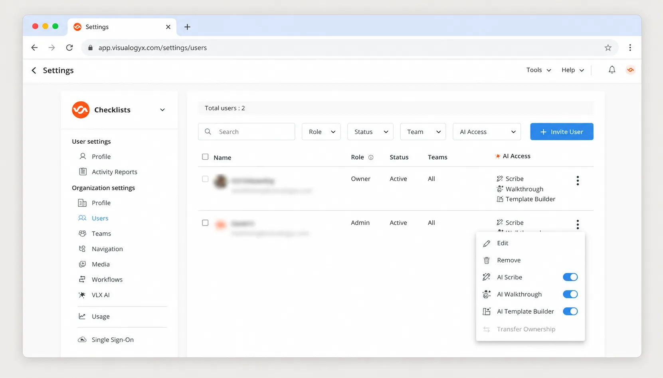Click the site lock icon in address bar

point(90,47)
